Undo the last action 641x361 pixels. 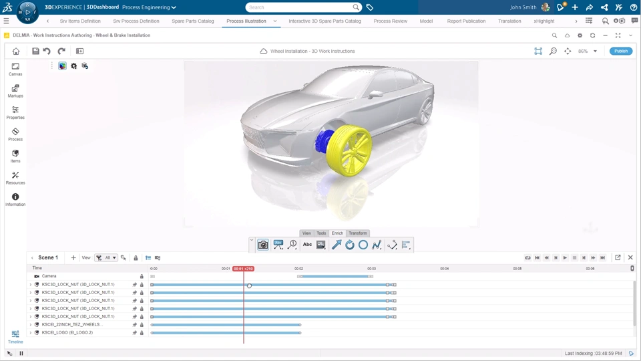click(x=47, y=51)
